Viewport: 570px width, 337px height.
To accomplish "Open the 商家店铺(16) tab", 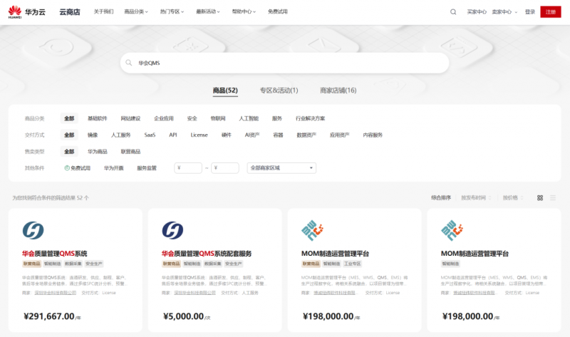I will tap(338, 90).
